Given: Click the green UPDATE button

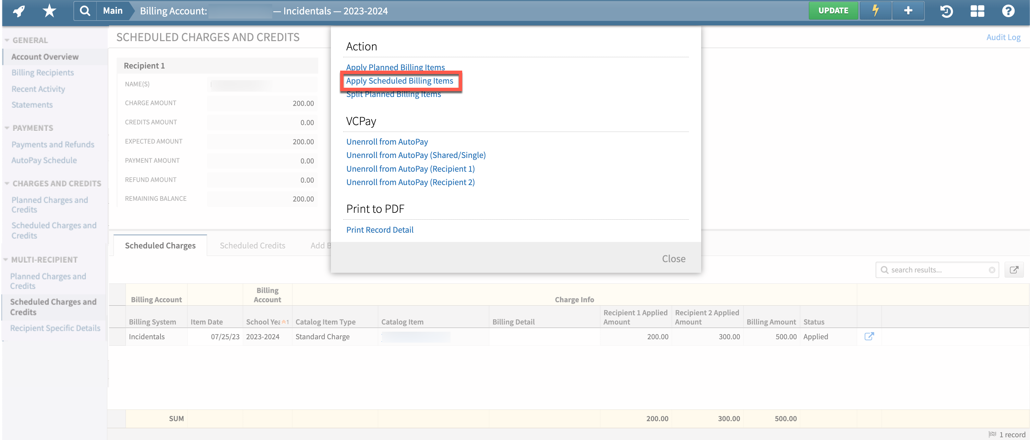Looking at the screenshot, I should (834, 10).
